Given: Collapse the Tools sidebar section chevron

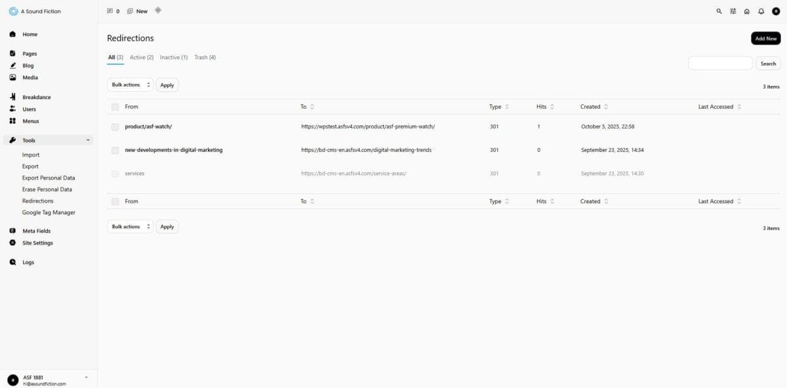Looking at the screenshot, I should 88,140.
